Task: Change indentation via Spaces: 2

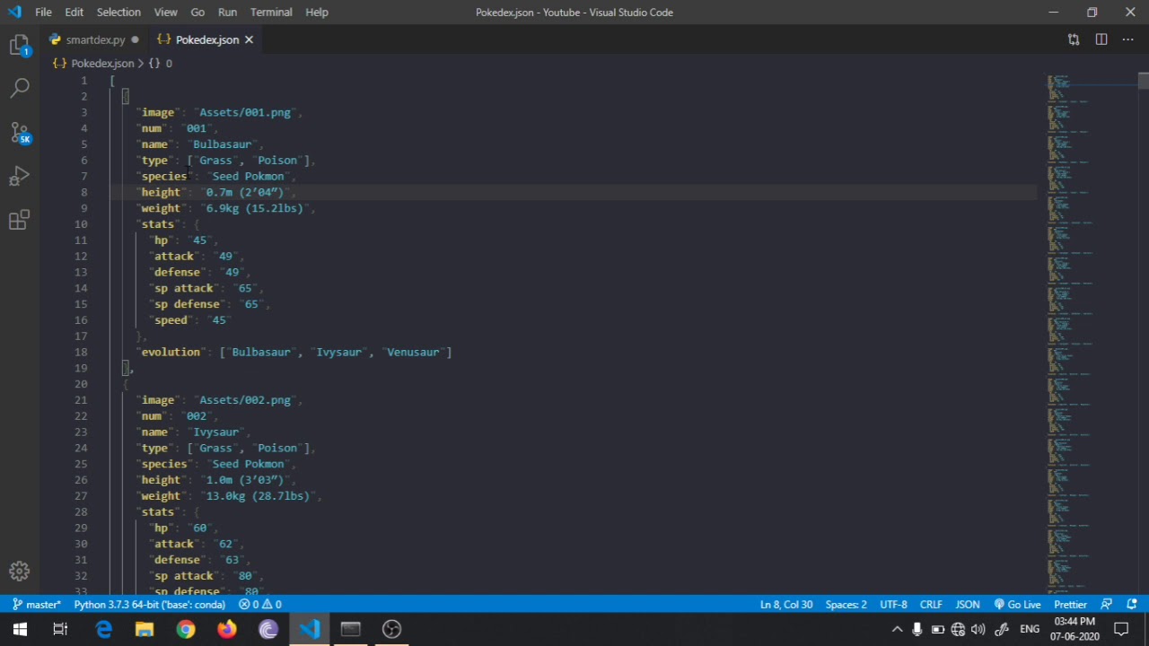Action: [846, 605]
